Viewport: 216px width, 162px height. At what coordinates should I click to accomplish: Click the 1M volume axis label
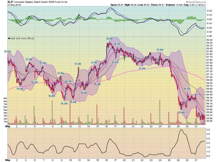pos(5,122)
